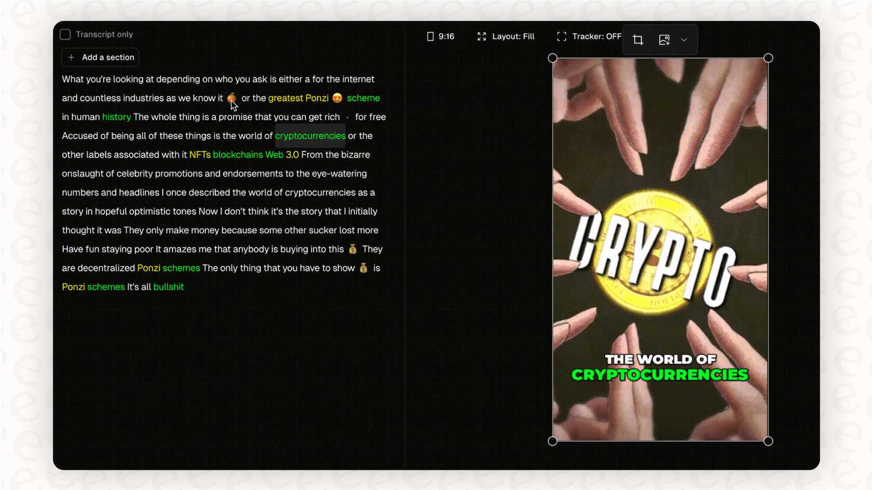Click the add image icon in the toolbar
This screenshot has width=872, height=490.
(664, 39)
